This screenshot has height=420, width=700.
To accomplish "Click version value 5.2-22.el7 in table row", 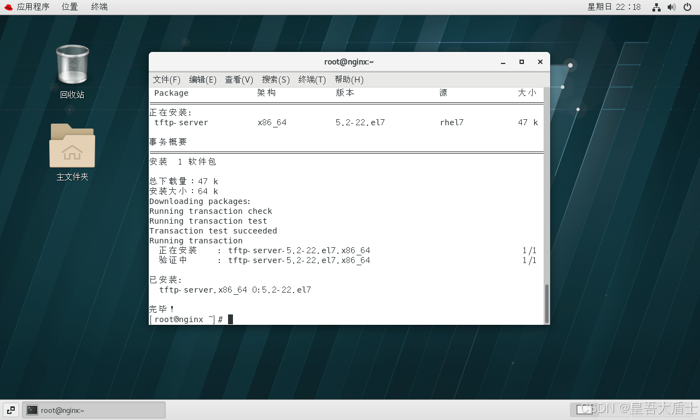I will tap(360, 122).
